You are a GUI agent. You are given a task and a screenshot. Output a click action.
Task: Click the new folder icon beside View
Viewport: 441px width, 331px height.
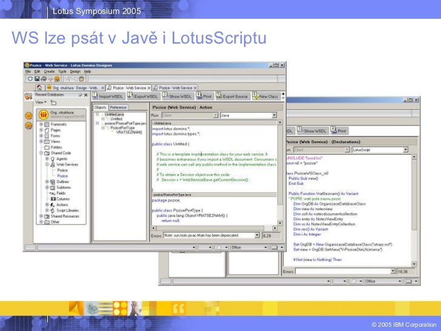point(53,102)
